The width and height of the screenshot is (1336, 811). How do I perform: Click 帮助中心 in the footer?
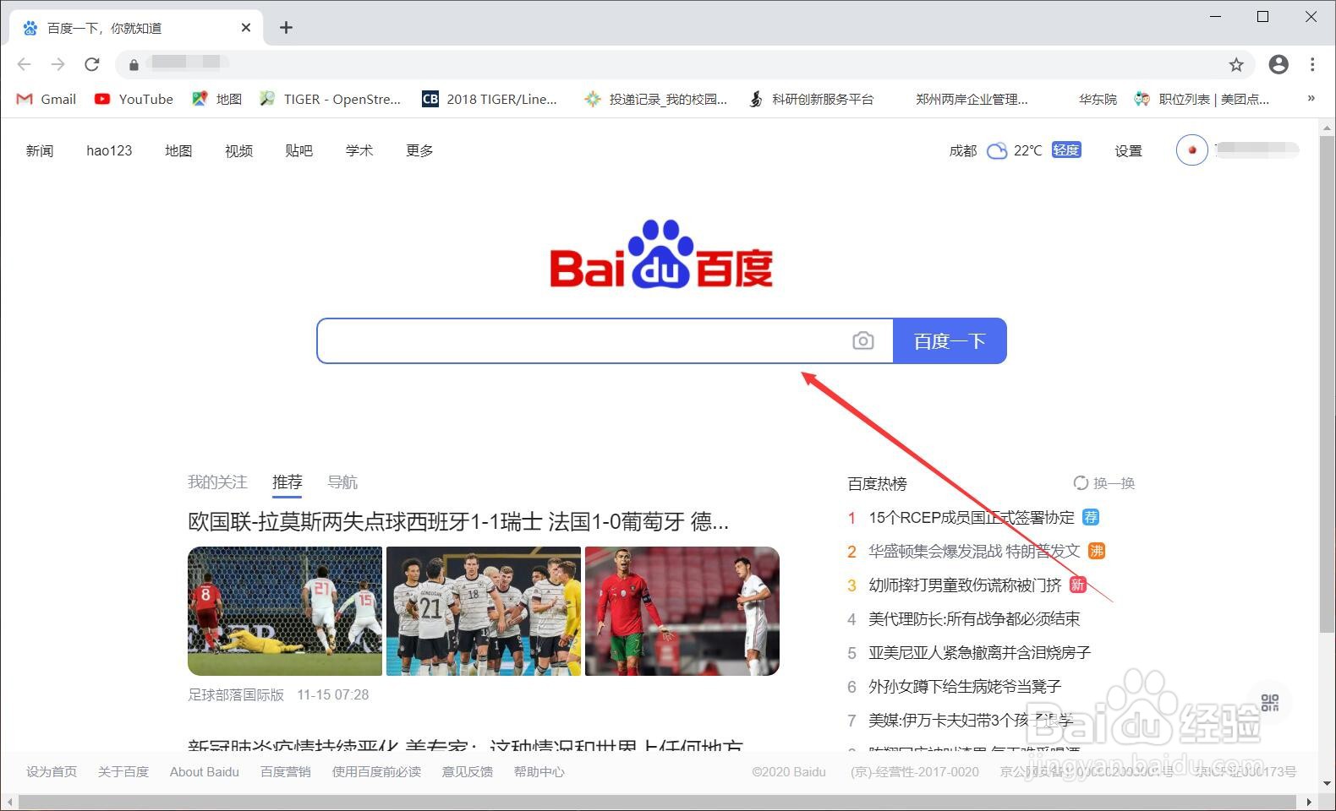tap(539, 771)
